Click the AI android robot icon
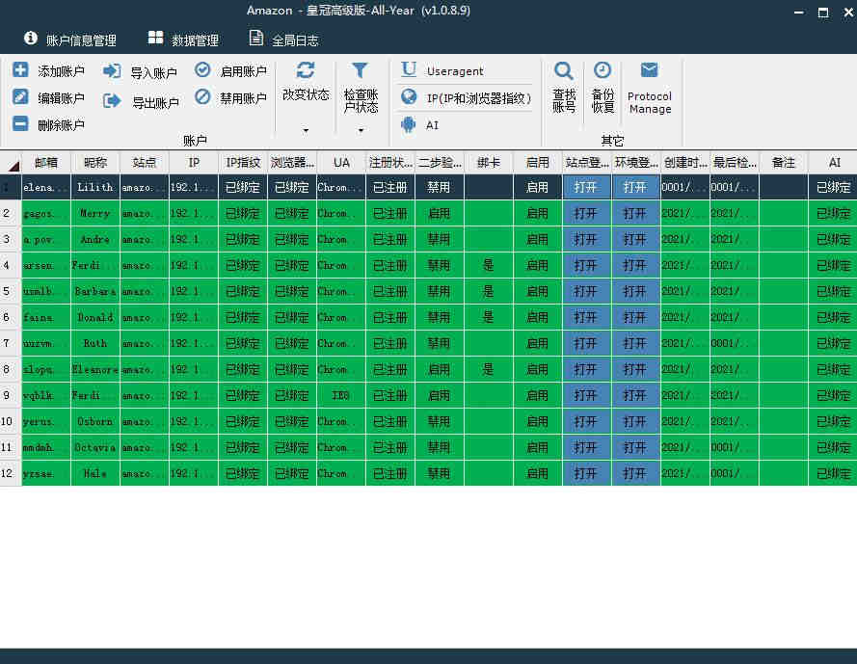 click(x=409, y=124)
